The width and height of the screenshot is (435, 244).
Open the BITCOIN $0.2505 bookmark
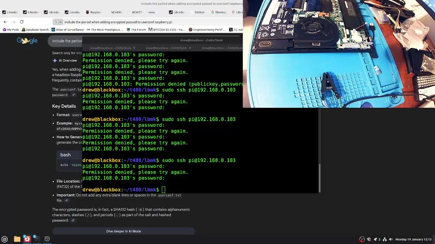[167, 29]
